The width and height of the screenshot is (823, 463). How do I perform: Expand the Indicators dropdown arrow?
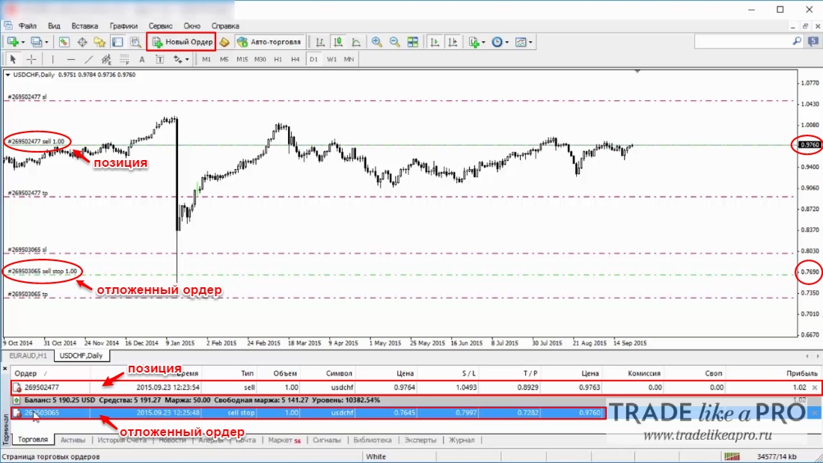(483, 43)
